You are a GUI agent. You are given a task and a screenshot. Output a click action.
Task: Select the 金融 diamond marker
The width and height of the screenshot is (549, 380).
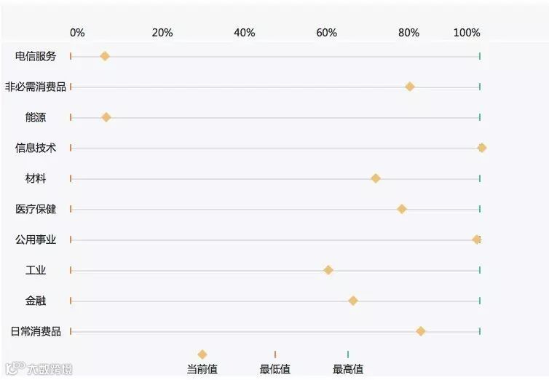[x=353, y=301]
